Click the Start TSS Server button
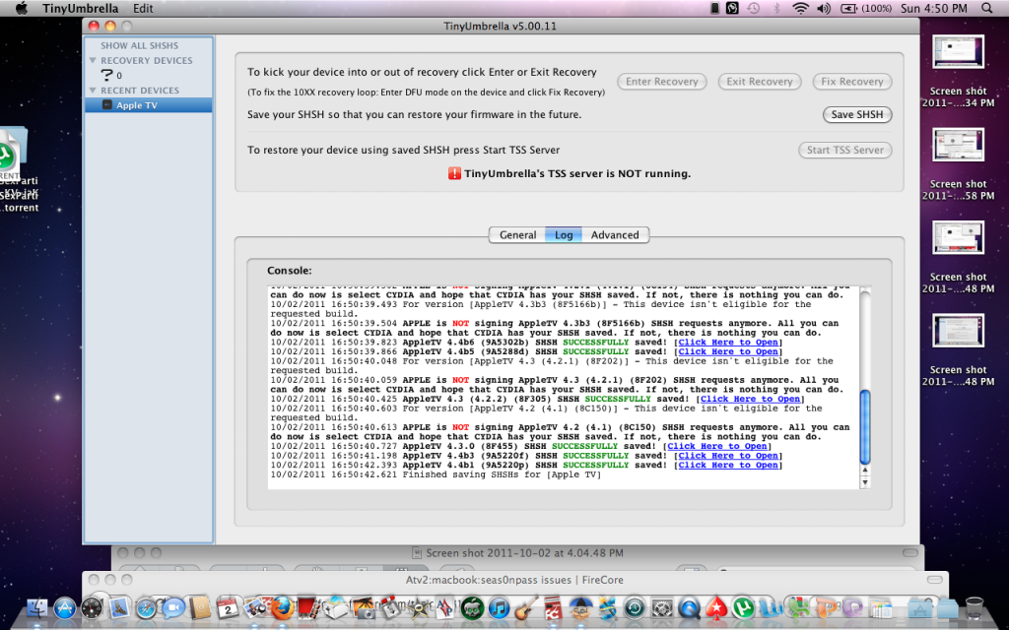Screen dimensions: 1009x630 coord(844,150)
